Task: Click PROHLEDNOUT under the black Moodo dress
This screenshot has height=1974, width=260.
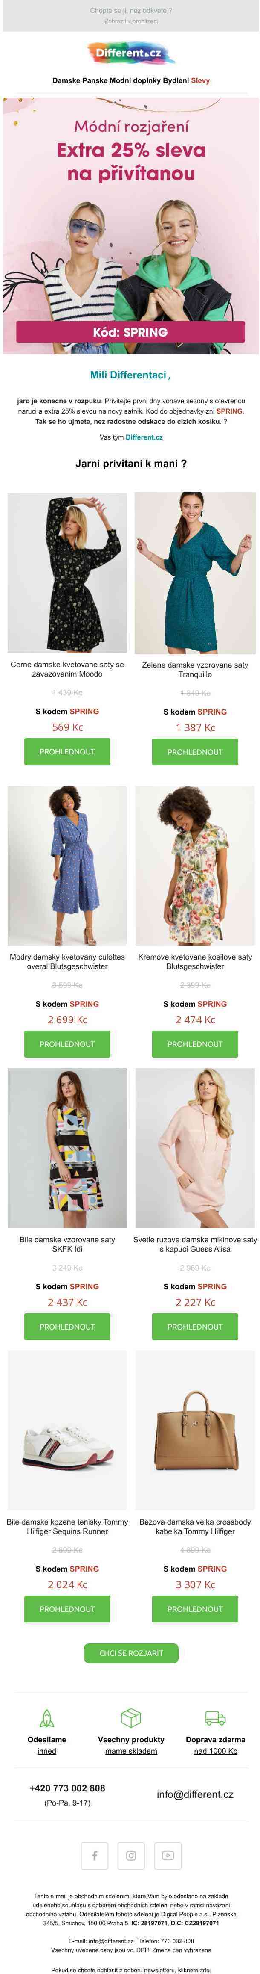Action: [67, 751]
